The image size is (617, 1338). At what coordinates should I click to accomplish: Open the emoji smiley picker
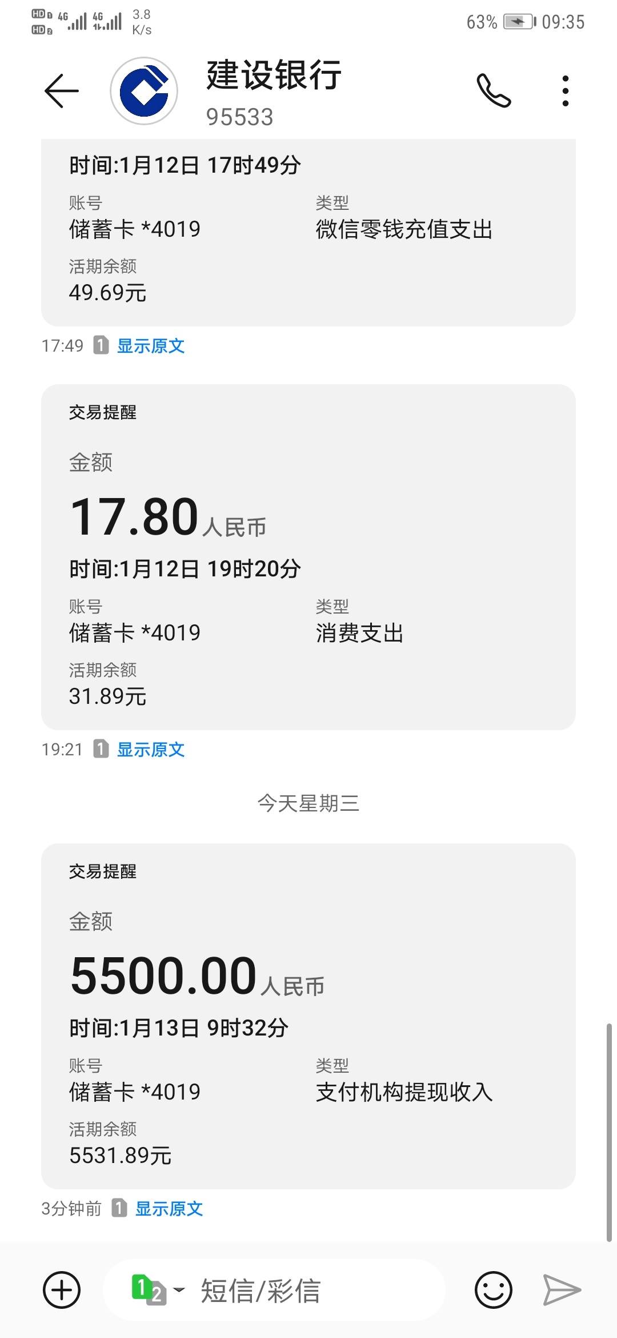(x=493, y=1290)
